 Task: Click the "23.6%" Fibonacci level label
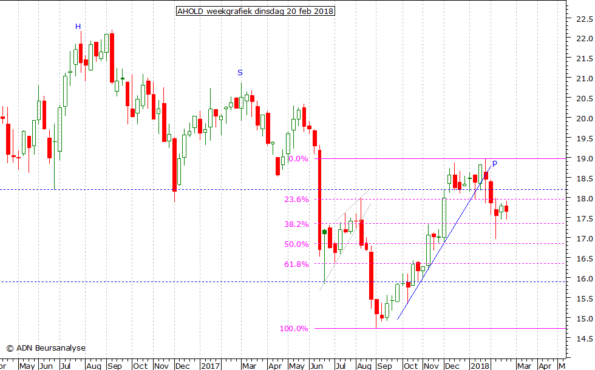coord(296,200)
